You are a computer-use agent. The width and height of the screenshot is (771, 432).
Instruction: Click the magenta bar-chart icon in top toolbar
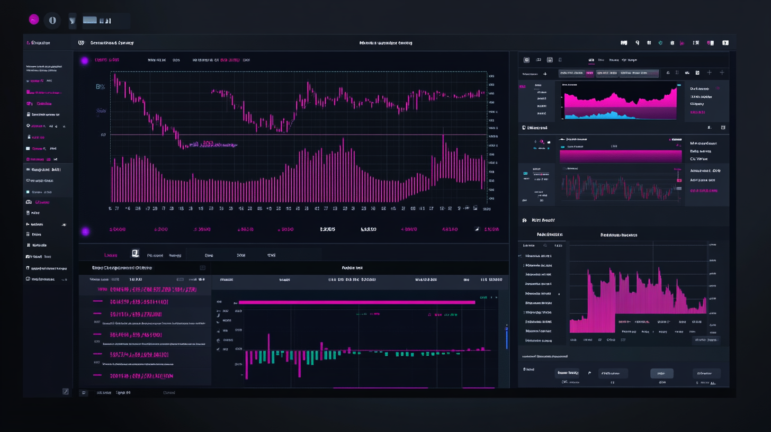[682, 43]
